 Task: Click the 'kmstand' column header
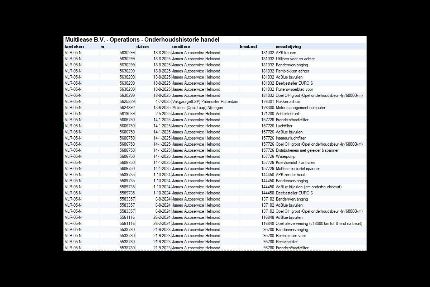248,47
